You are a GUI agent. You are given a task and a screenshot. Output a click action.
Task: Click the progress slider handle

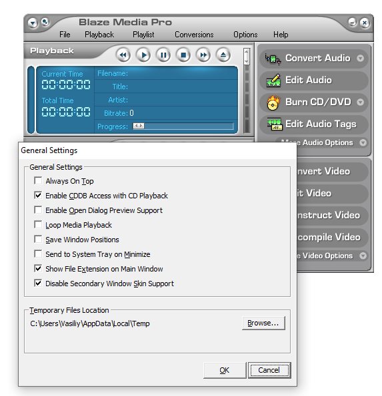(139, 126)
